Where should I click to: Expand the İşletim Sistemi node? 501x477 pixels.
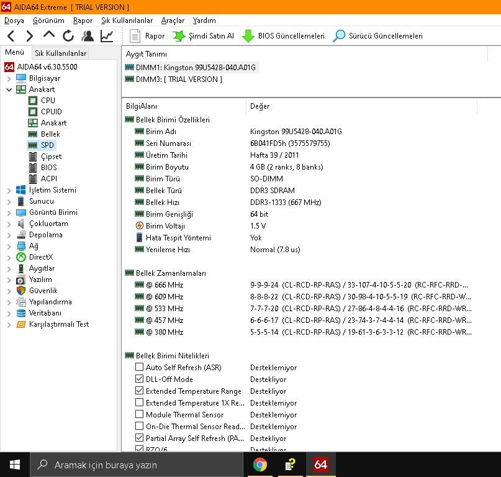(9, 191)
